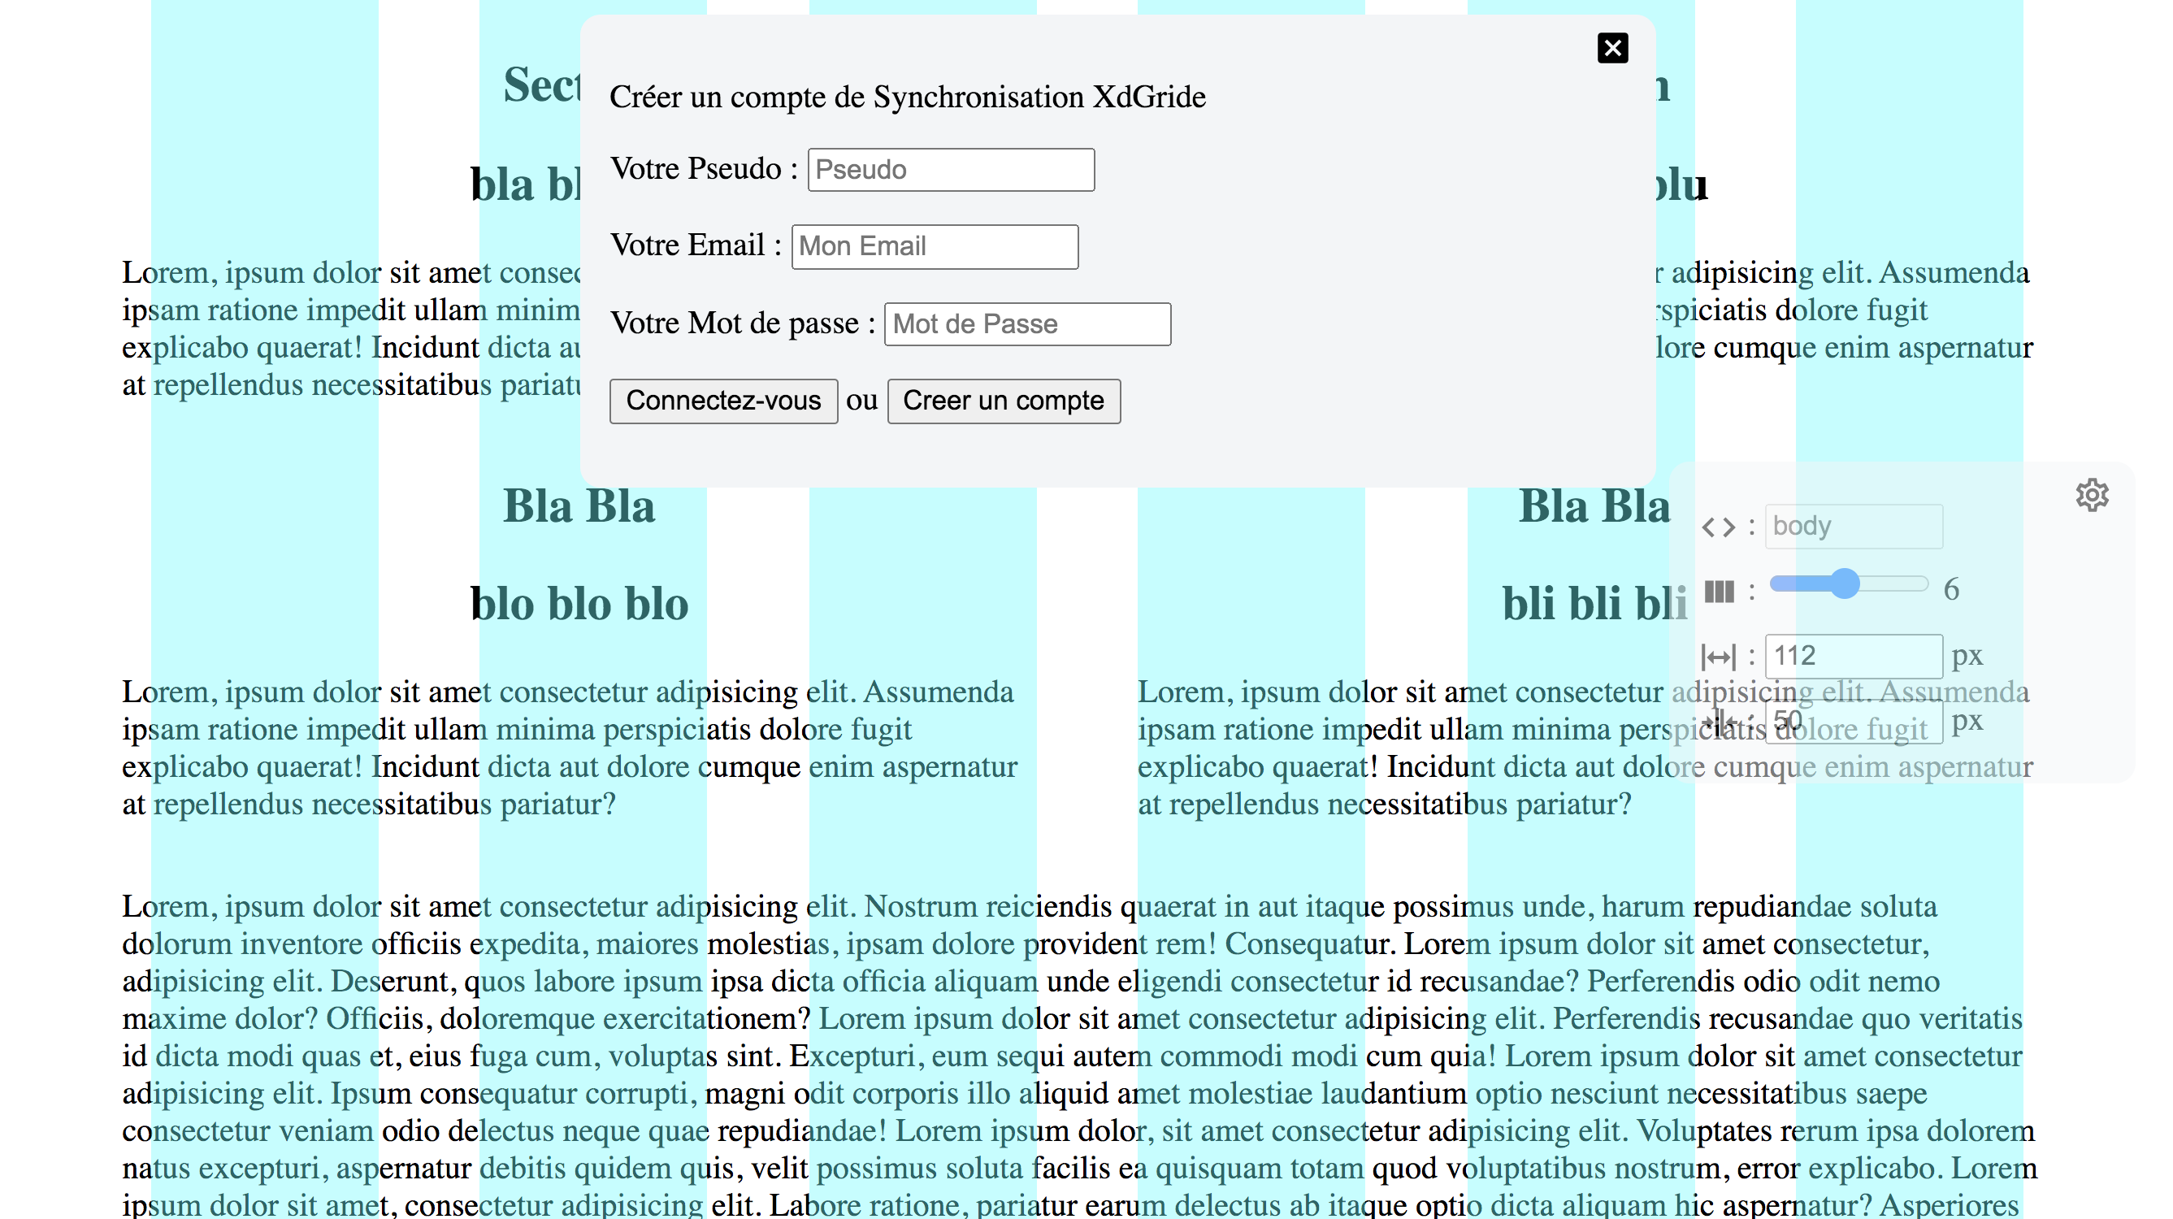Click the code brackets selector icon

coord(1717,527)
